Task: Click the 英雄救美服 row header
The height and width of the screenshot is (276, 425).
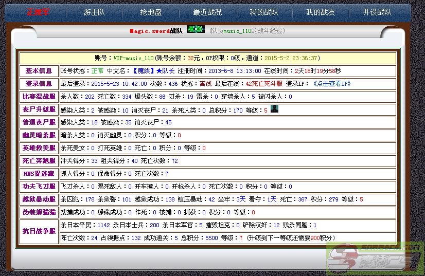Action: [39, 148]
